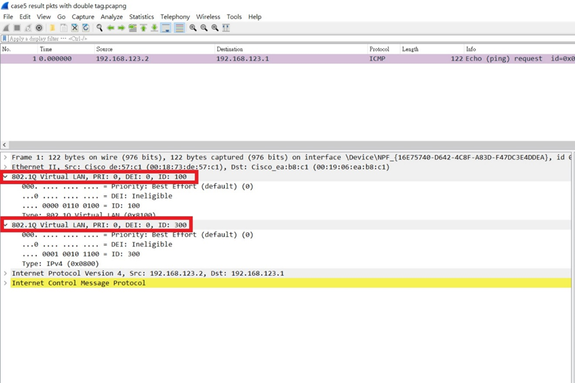Image resolution: width=575 pixels, height=383 pixels.
Task: Sort packets by Protocol column header
Action: (383, 49)
